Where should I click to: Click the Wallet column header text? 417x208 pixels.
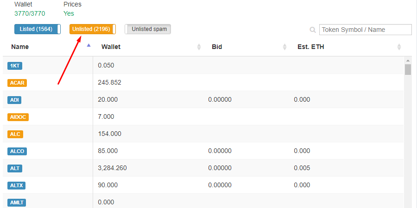click(111, 47)
